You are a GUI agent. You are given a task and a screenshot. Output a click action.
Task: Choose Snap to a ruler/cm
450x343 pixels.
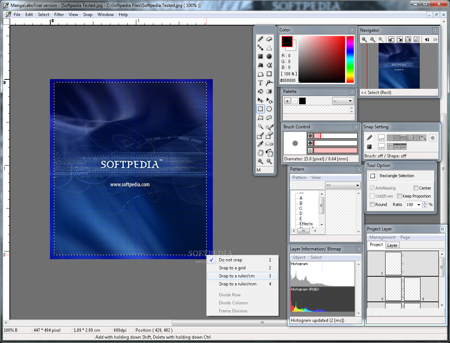coord(243,276)
